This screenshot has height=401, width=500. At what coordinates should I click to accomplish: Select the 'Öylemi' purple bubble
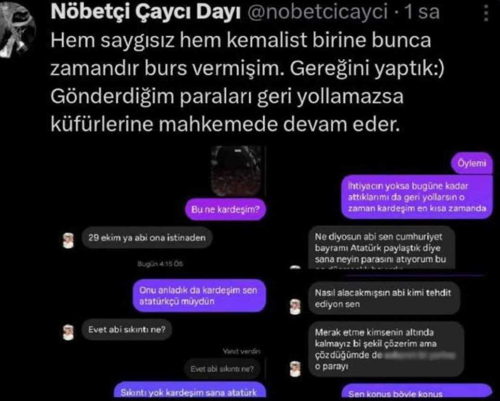tap(472, 163)
